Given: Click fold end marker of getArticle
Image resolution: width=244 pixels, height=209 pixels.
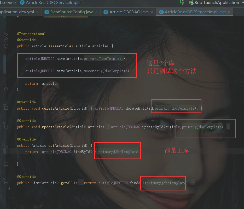Looking at the screenshot, I should [x=6, y=164].
